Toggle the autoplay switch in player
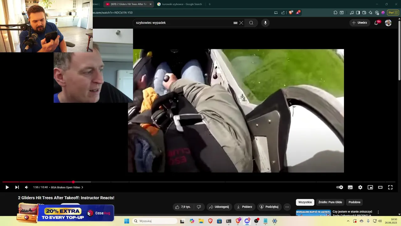 (x=340, y=187)
